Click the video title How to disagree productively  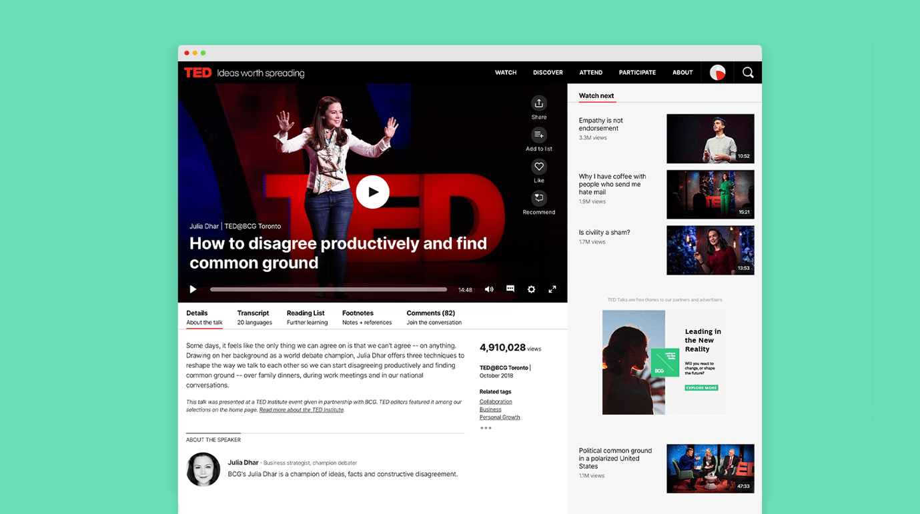click(x=338, y=253)
